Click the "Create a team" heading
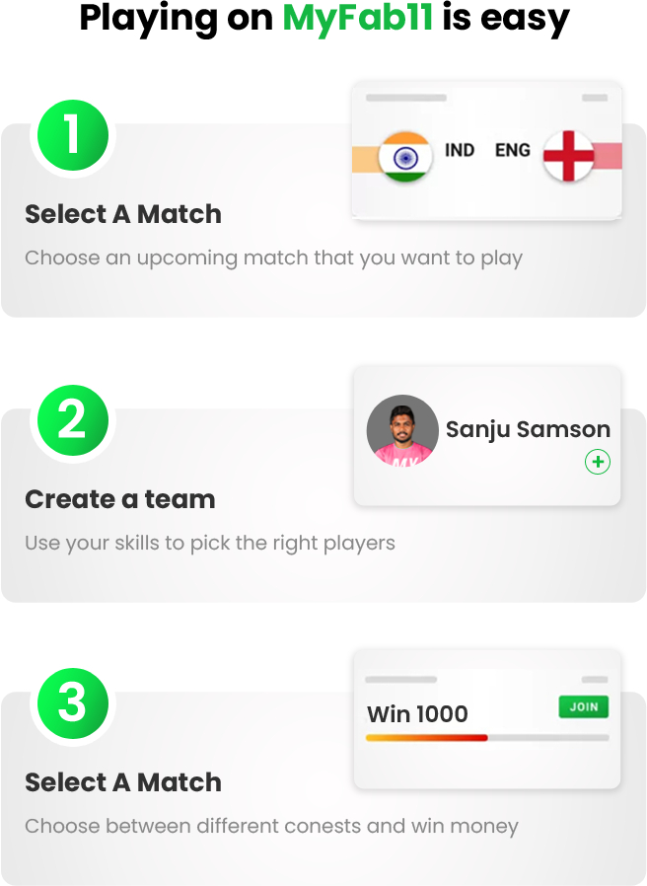This screenshot has height=886, width=647. coord(119,499)
